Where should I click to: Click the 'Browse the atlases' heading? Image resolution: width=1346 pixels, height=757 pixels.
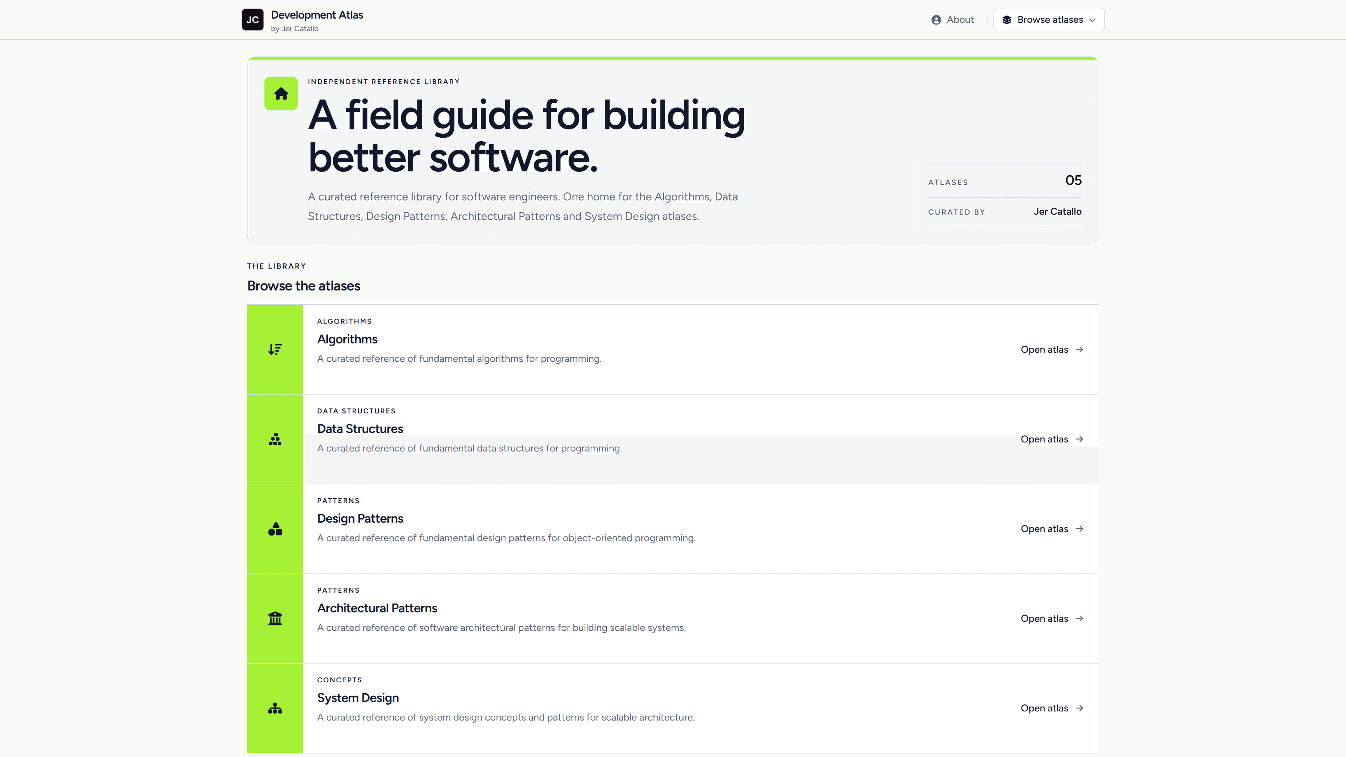click(x=304, y=286)
